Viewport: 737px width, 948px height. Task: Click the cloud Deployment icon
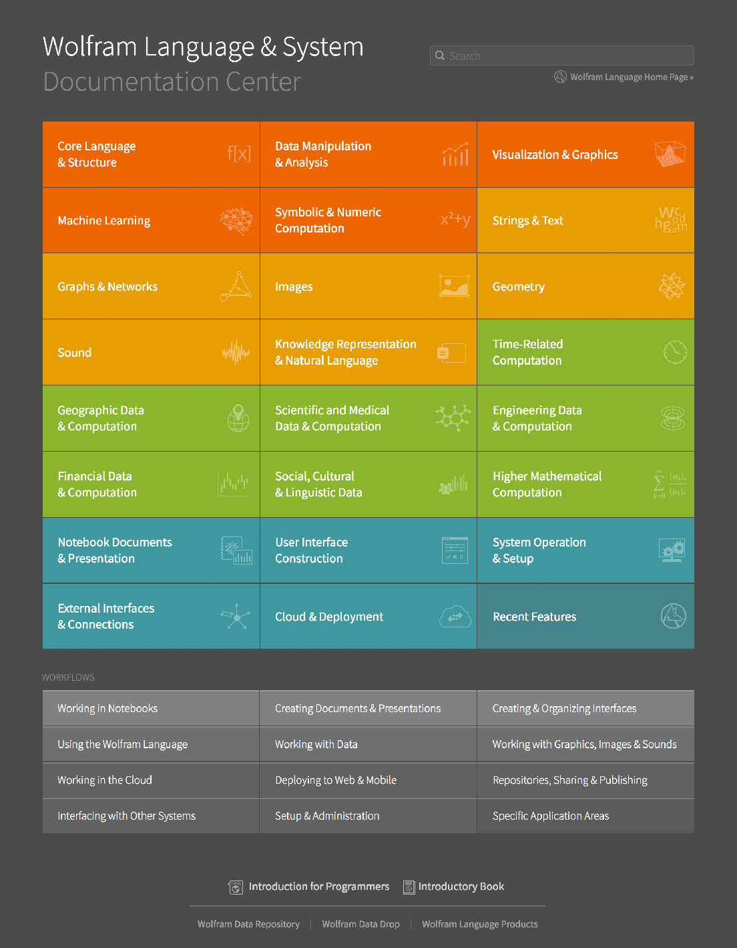tap(455, 617)
